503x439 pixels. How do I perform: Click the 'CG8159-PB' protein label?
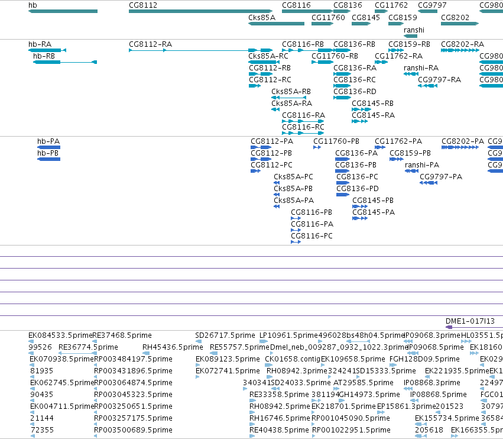[410, 153]
